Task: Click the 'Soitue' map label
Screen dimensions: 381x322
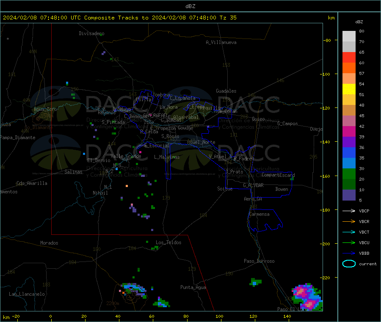Action: click(x=225, y=189)
